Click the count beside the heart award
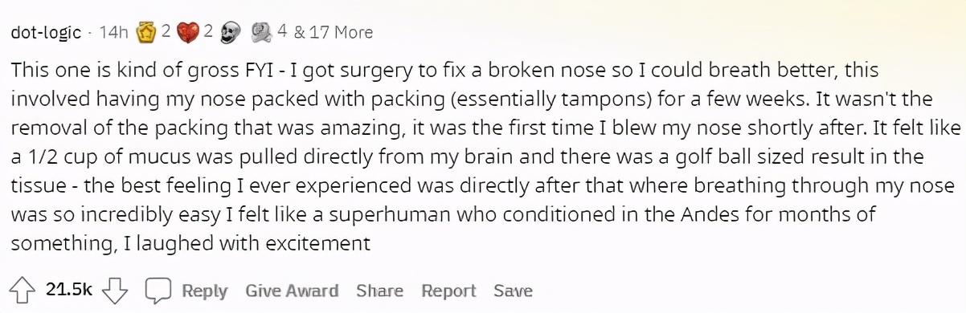This screenshot has height=313, width=966. pyautogui.click(x=207, y=32)
